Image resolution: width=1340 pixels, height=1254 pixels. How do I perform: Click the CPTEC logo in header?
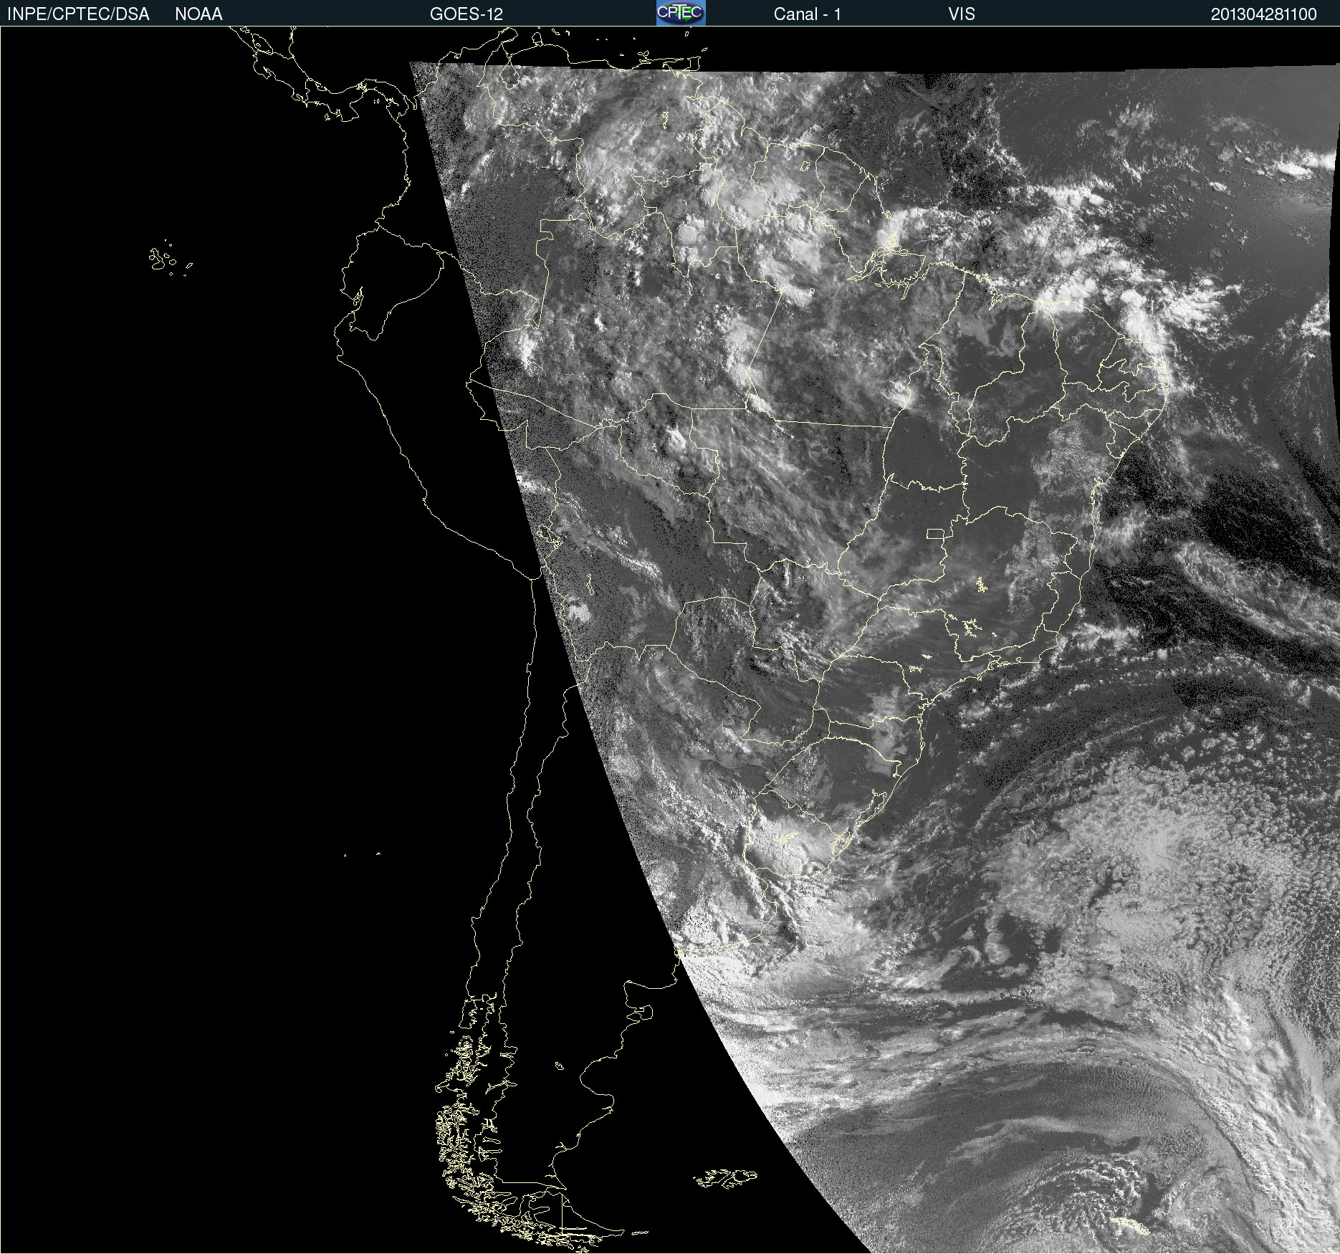[681, 13]
